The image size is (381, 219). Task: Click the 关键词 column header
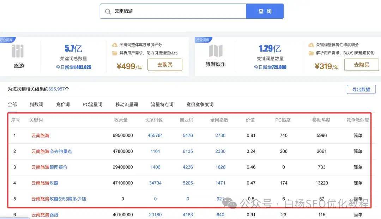coord(36,120)
